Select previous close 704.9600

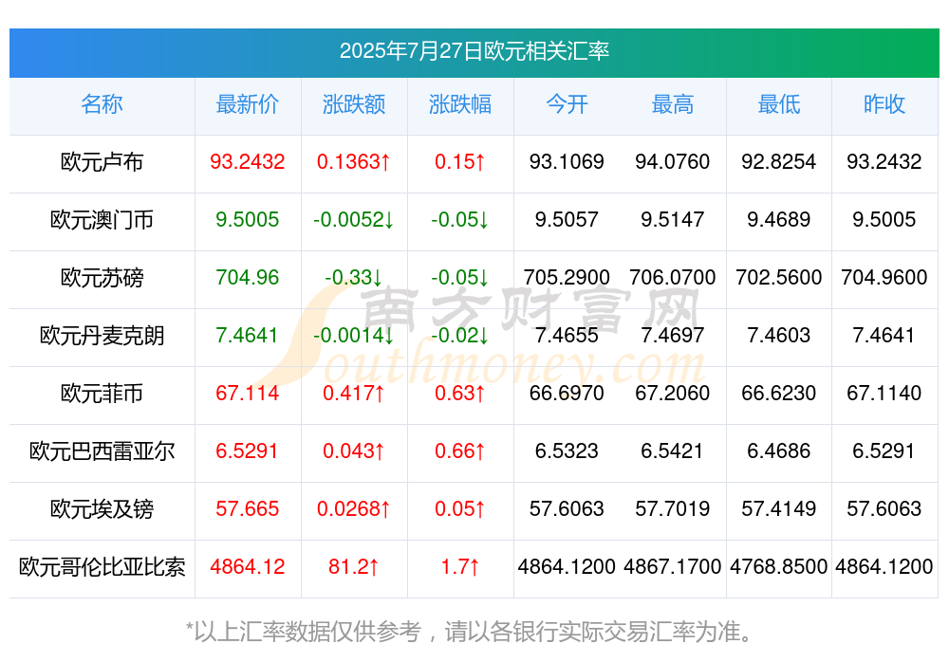pos(884,278)
